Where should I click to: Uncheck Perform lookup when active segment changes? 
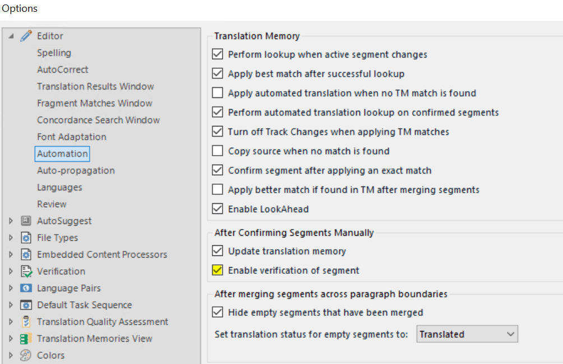tap(217, 54)
